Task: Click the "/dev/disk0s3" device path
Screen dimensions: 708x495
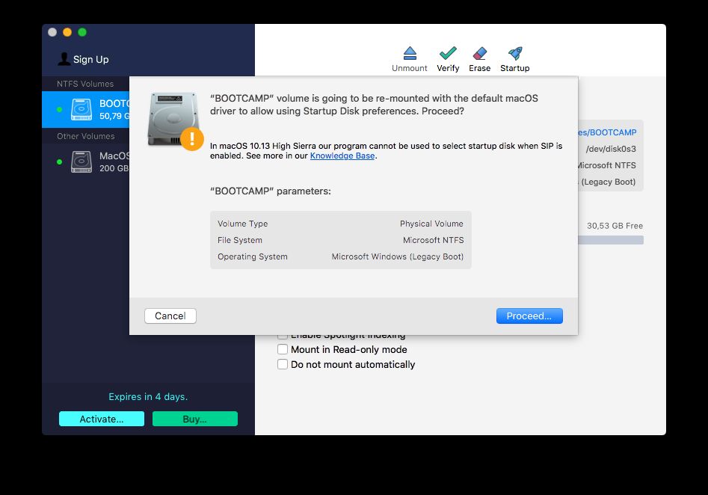Action: coord(611,149)
